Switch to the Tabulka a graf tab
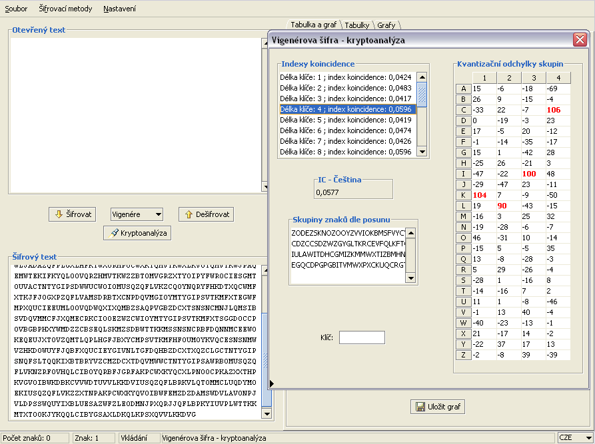595x444 pixels. click(313, 25)
